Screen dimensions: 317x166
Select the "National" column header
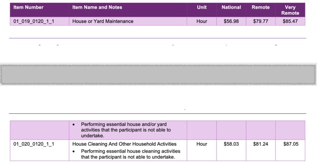tap(231, 7)
